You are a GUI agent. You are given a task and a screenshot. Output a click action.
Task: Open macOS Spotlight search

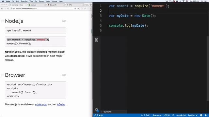point(202,1)
